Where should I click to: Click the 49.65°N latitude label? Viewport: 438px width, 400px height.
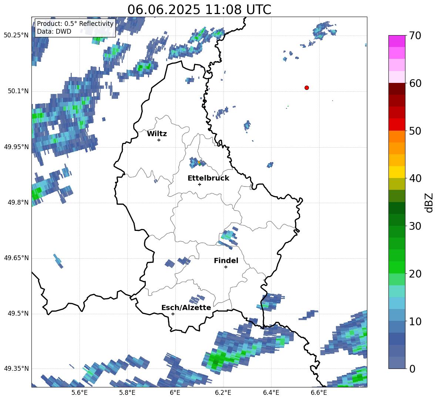click(16, 258)
